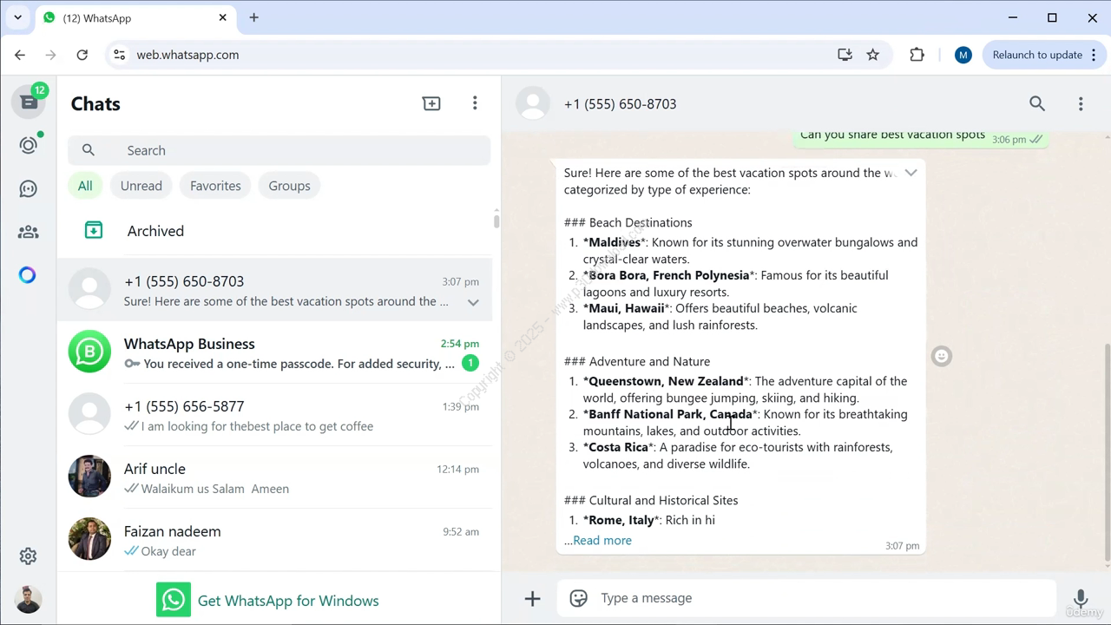Image resolution: width=1111 pixels, height=625 pixels.
Task: Open the Channels icon in sidebar
Action: pyautogui.click(x=29, y=188)
